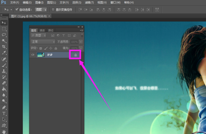Toggle 显示变换控件 checkbox
Screen dimensions: 206x134
(53, 10)
